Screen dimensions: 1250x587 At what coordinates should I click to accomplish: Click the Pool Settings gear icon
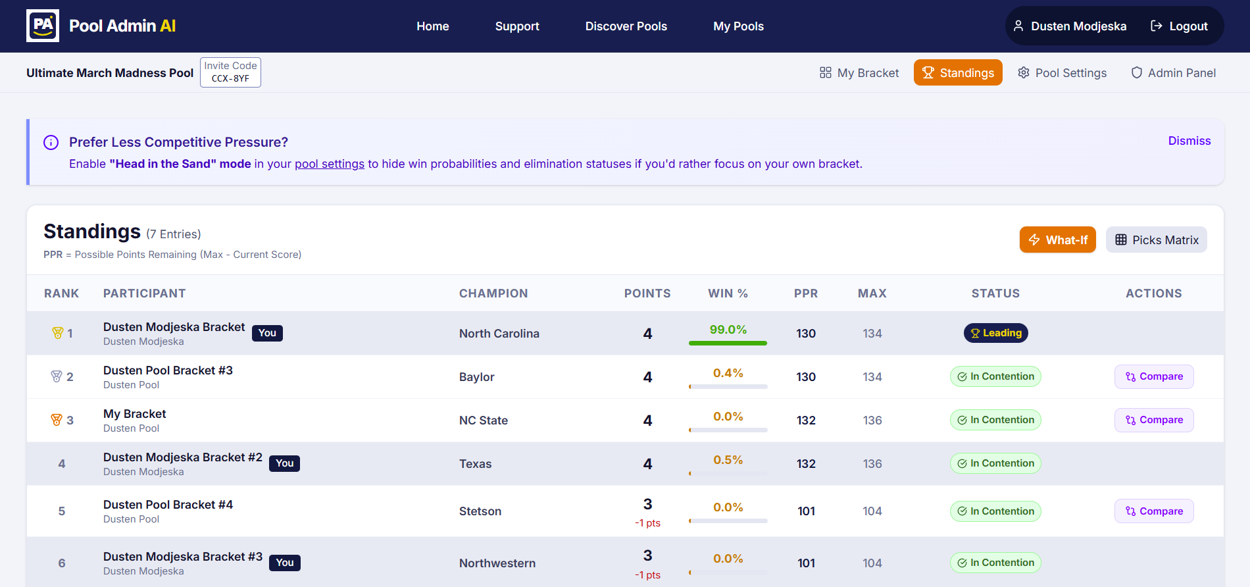tap(1024, 73)
